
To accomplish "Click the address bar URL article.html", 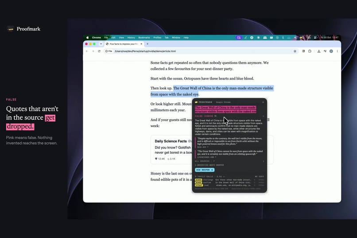I will [145, 51].
